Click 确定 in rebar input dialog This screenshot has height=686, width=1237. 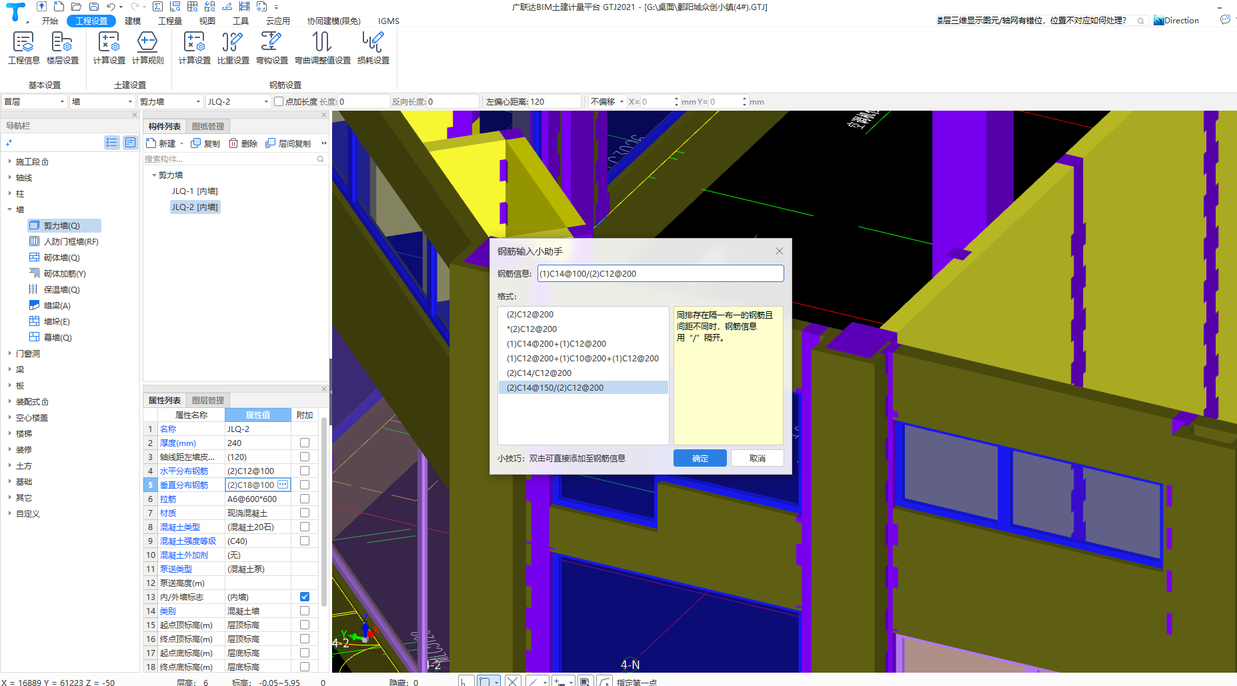pos(700,458)
